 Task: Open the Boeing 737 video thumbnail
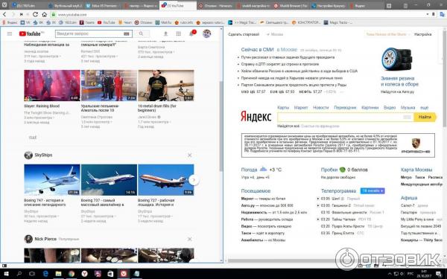tap(109, 179)
